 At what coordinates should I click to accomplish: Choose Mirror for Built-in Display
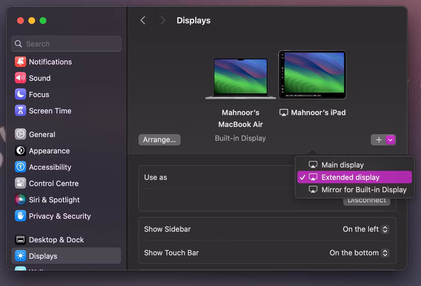coord(363,189)
